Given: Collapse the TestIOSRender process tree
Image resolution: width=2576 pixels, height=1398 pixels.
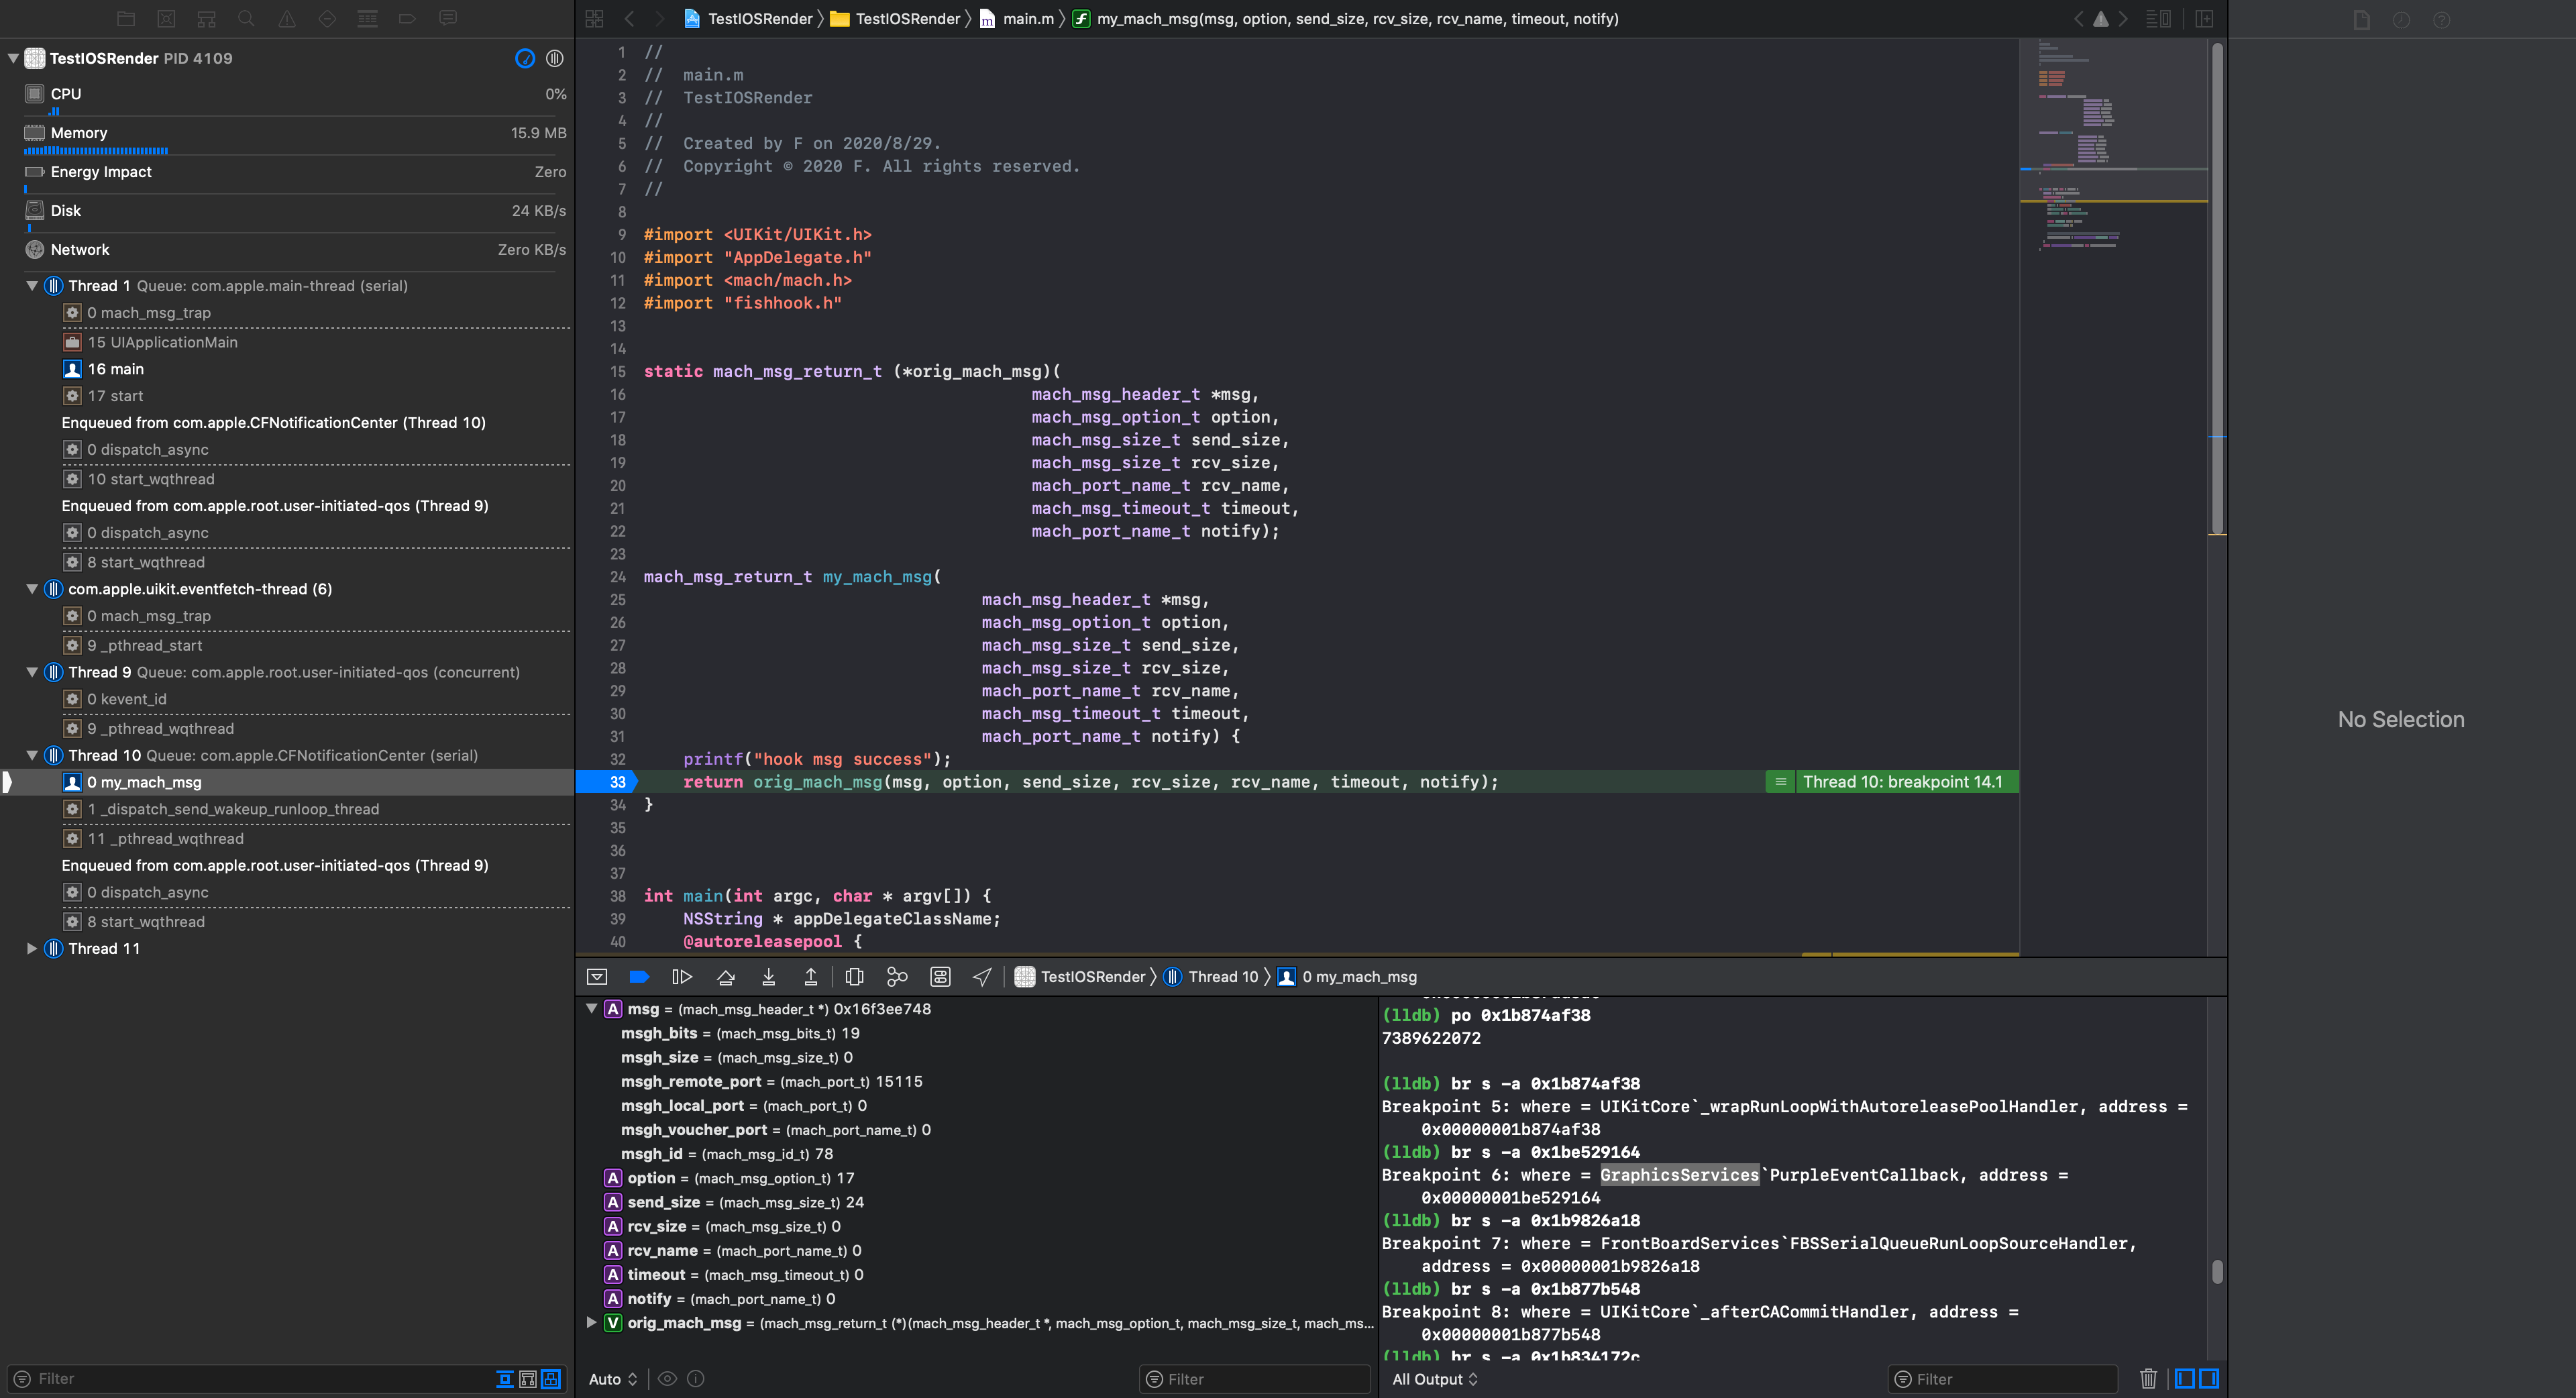Looking at the screenshot, I should pyautogui.click(x=13, y=58).
